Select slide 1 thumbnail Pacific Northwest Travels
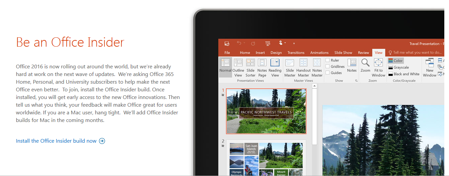Image resolution: width=449 pixels, height=176 pixels. (x=266, y=111)
